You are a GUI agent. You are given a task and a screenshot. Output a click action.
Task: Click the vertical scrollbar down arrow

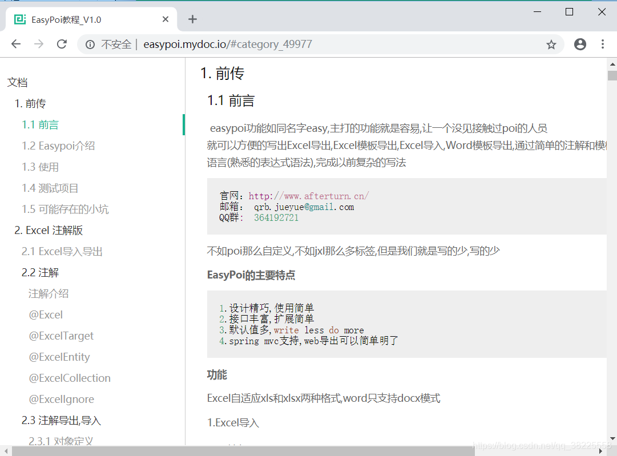point(612,438)
